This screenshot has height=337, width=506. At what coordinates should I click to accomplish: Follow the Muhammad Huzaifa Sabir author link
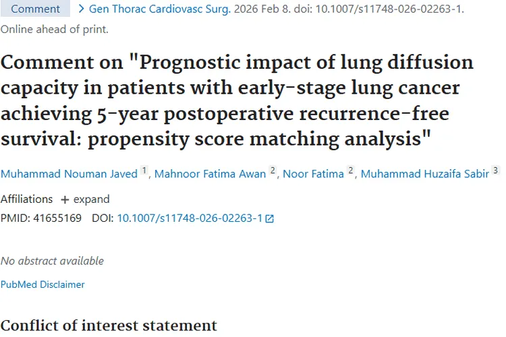pos(424,175)
